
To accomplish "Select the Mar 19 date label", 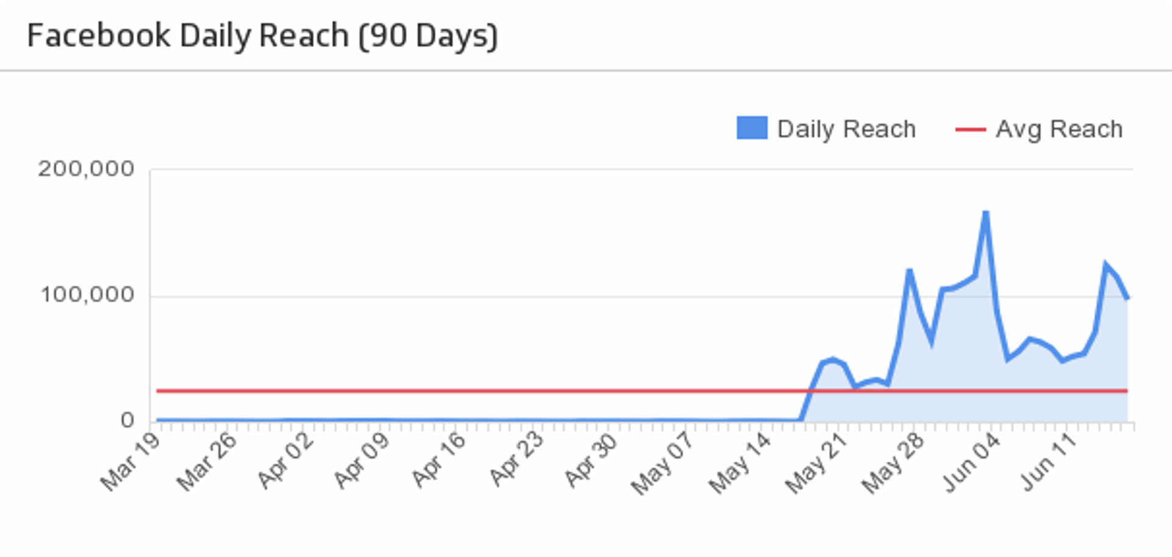I will (130, 462).
